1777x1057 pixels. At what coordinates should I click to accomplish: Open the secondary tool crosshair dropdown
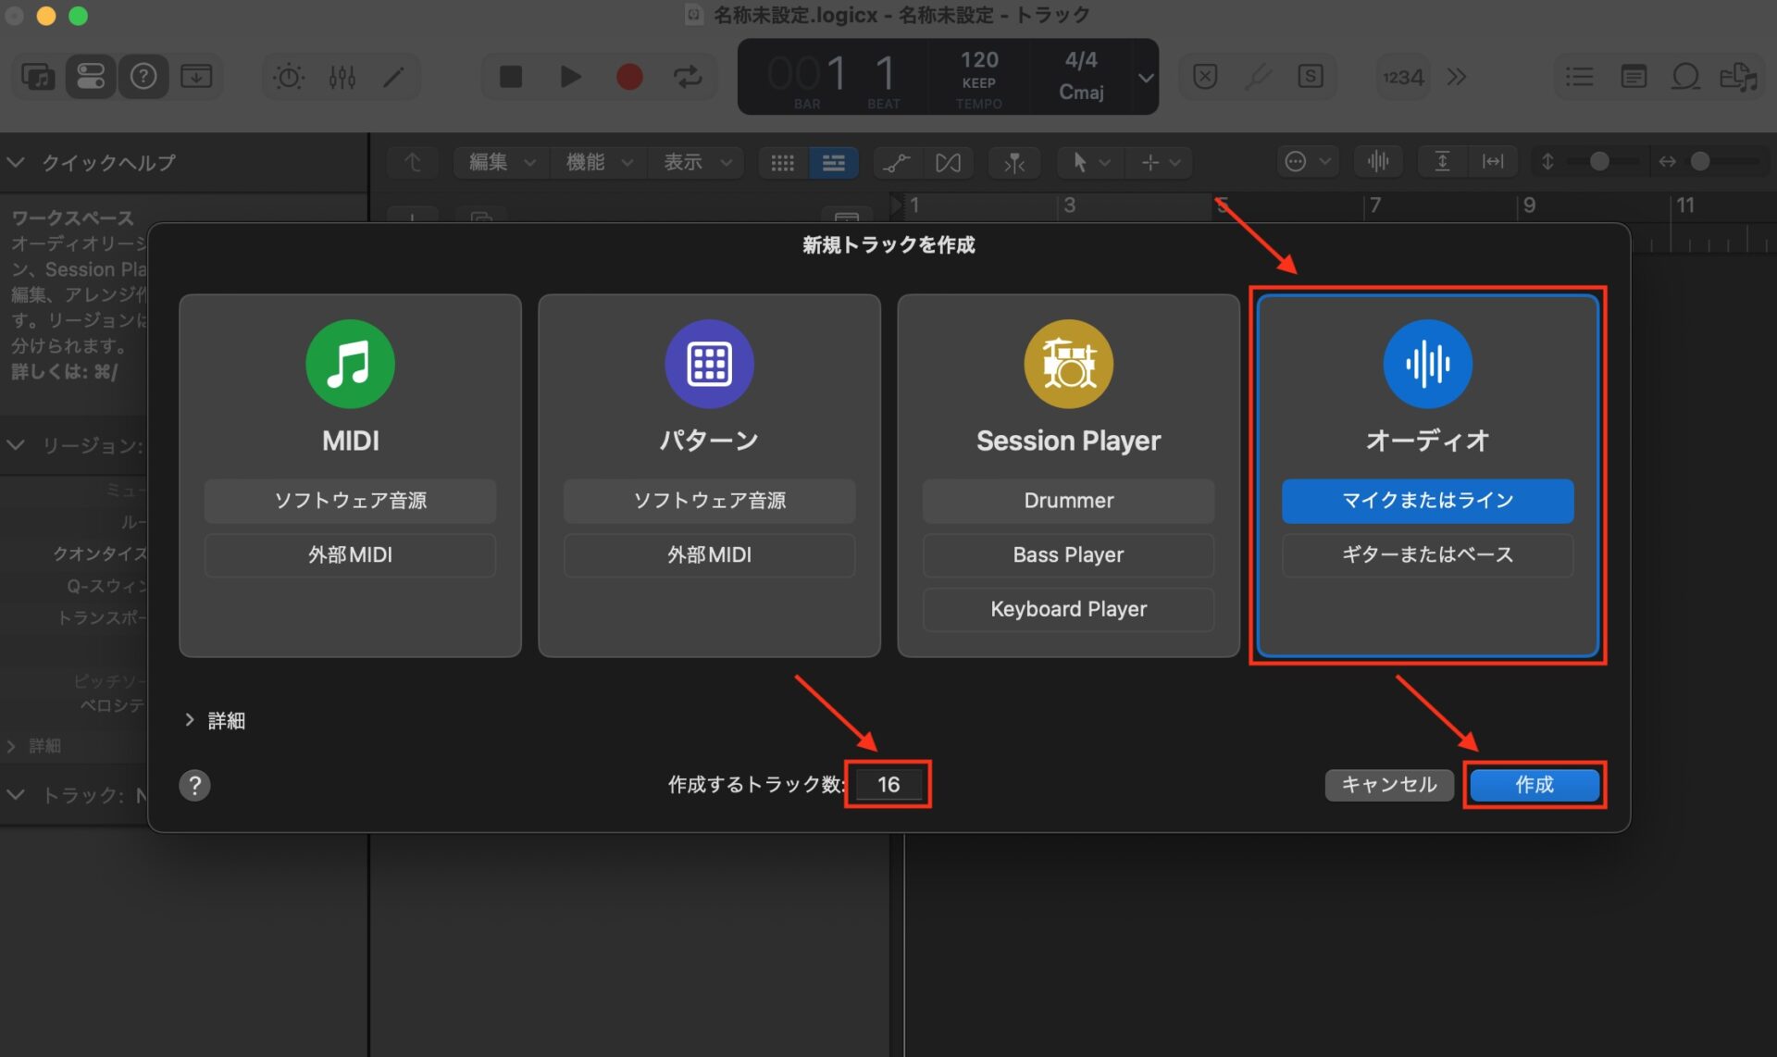1161,162
